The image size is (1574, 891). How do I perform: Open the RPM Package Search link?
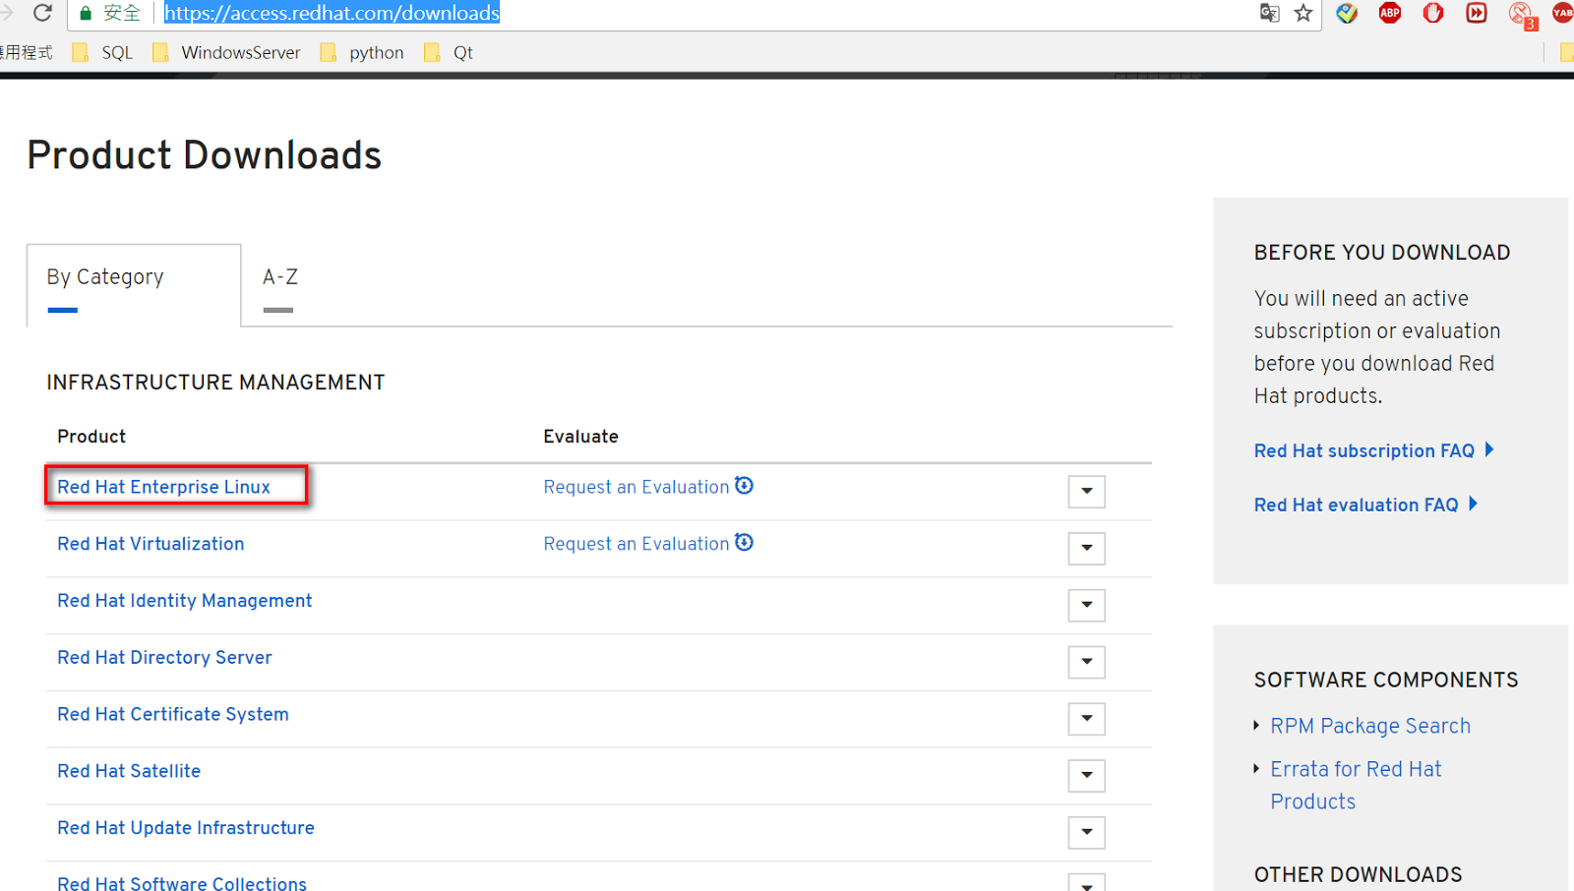tap(1370, 726)
